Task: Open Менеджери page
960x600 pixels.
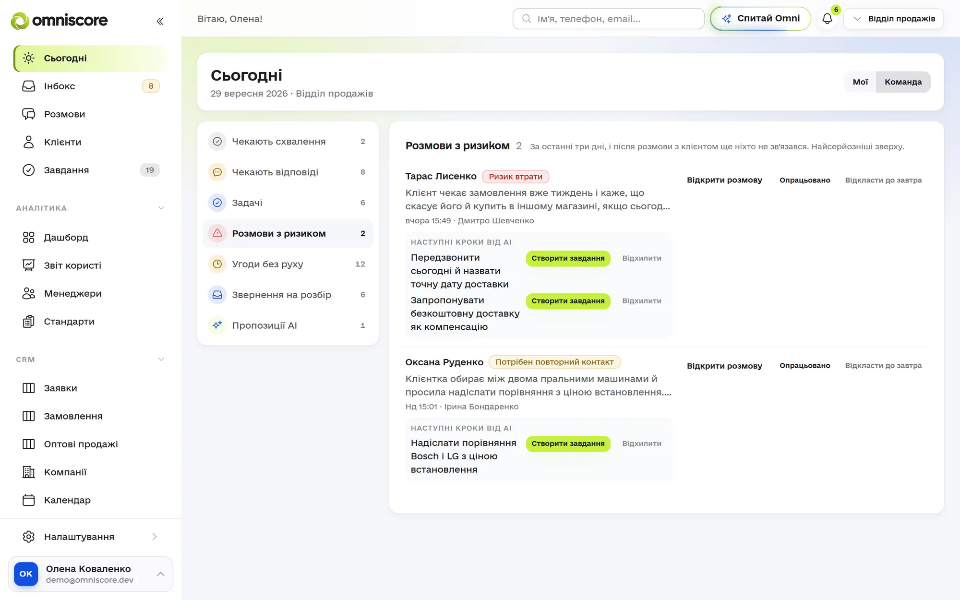Action: pos(91,293)
